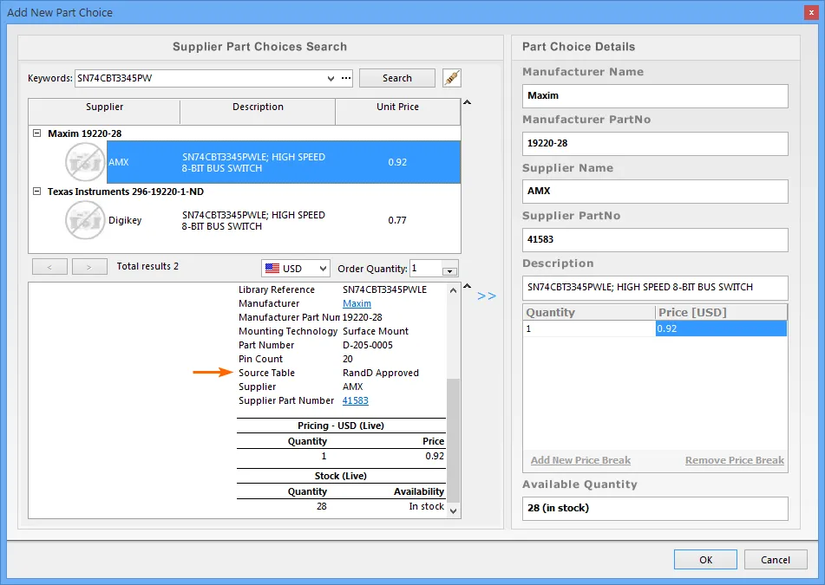Confirm with the OK button
Viewport: 825px width, 585px height.
click(705, 560)
